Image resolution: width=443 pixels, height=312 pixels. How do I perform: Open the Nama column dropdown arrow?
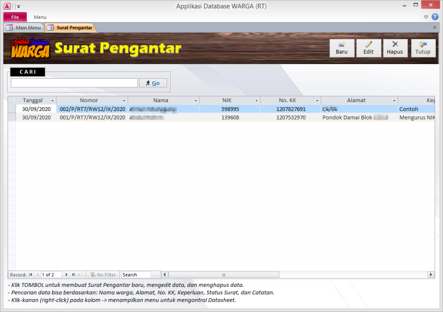[196, 100]
